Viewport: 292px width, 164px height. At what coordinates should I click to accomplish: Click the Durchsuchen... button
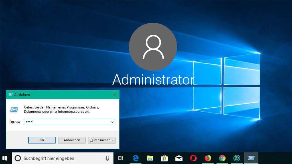click(x=102, y=140)
